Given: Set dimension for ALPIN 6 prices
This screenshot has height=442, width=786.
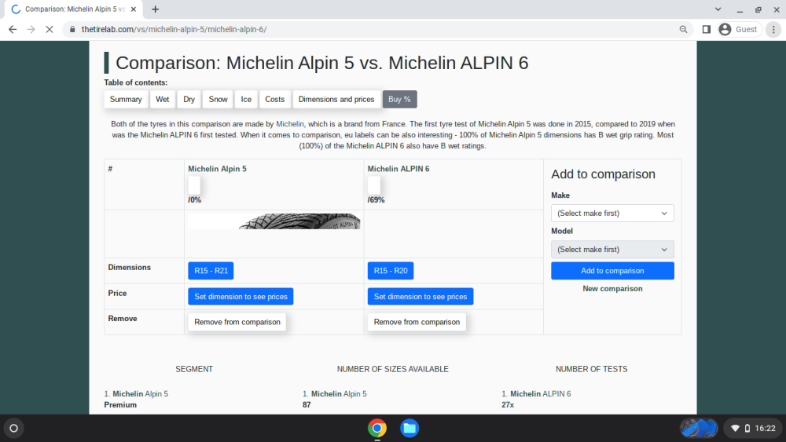Looking at the screenshot, I should (x=420, y=296).
